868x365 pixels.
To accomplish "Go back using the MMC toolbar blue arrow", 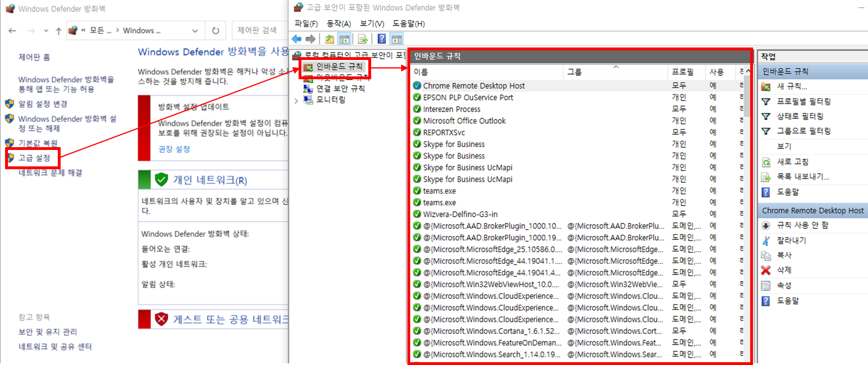I will tap(296, 39).
